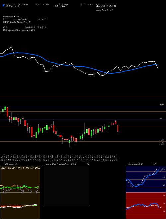Select the 'CL: 14.71' closing price text

coord(61,6)
